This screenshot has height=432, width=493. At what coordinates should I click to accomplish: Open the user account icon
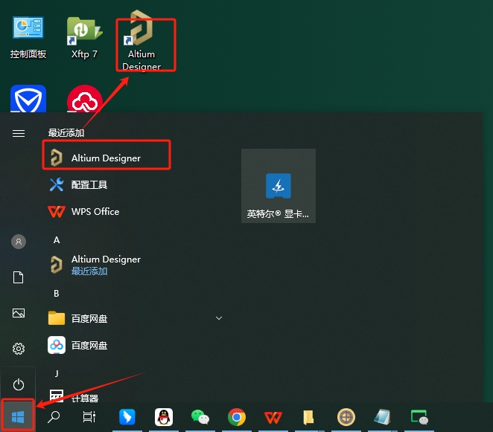click(19, 242)
